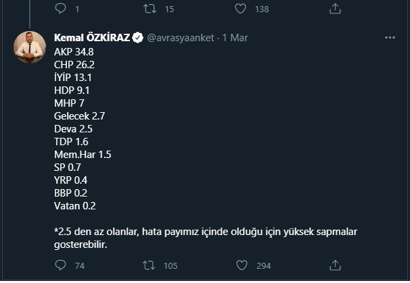This screenshot has height=283, width=410.
Task: Click the retweet arrows icon beside 105
Action: (x=149, y=265)
